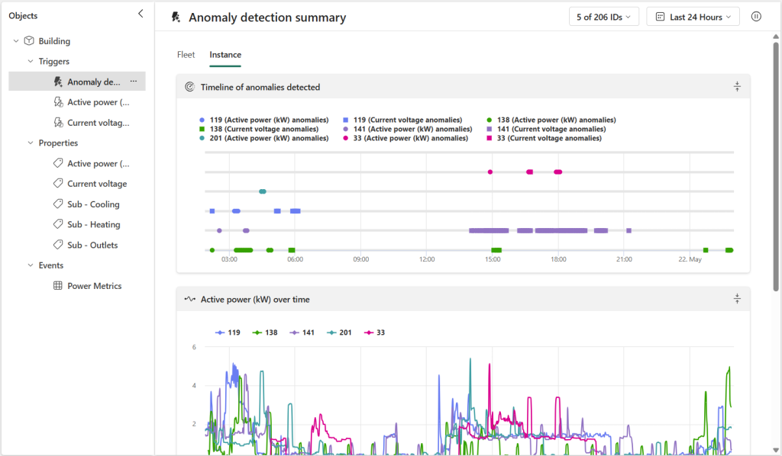The image size is (782, 456).
Task: Toggle the 138 Active power anomalies legend series
Action: (551, 120)
